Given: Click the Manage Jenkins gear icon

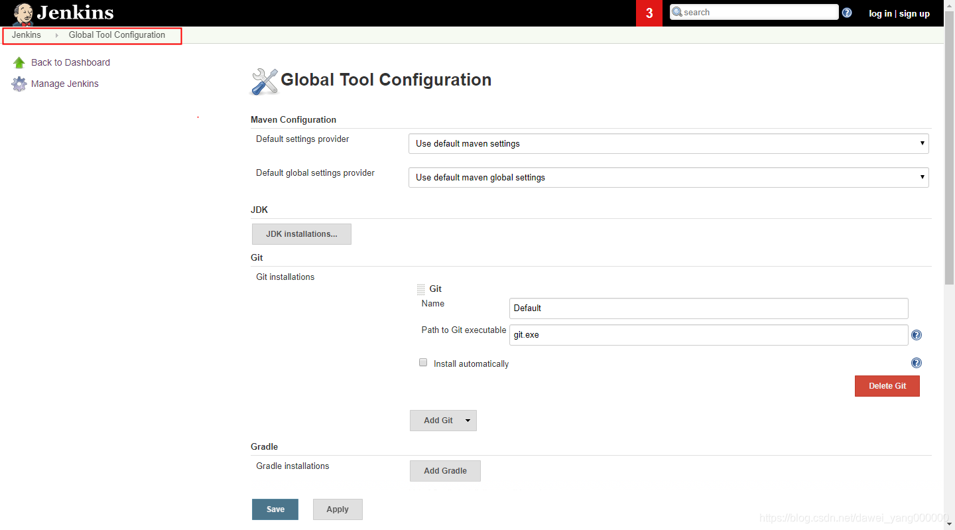Looking at the screenshot, I should click(x=19, y=84).
